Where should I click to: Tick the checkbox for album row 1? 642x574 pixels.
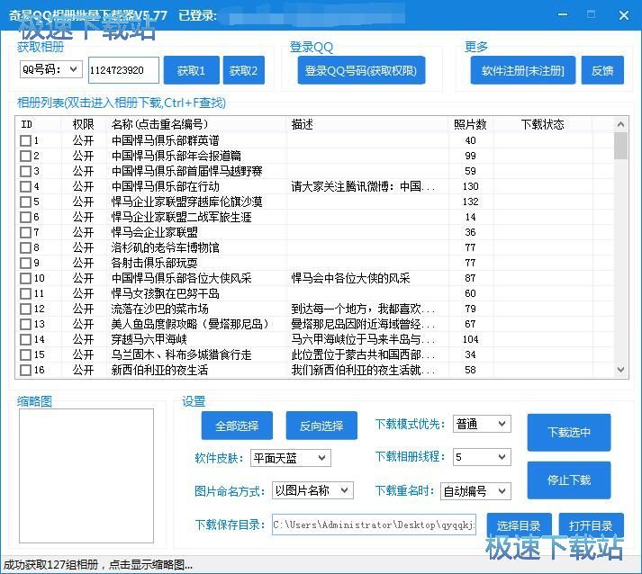25,140
